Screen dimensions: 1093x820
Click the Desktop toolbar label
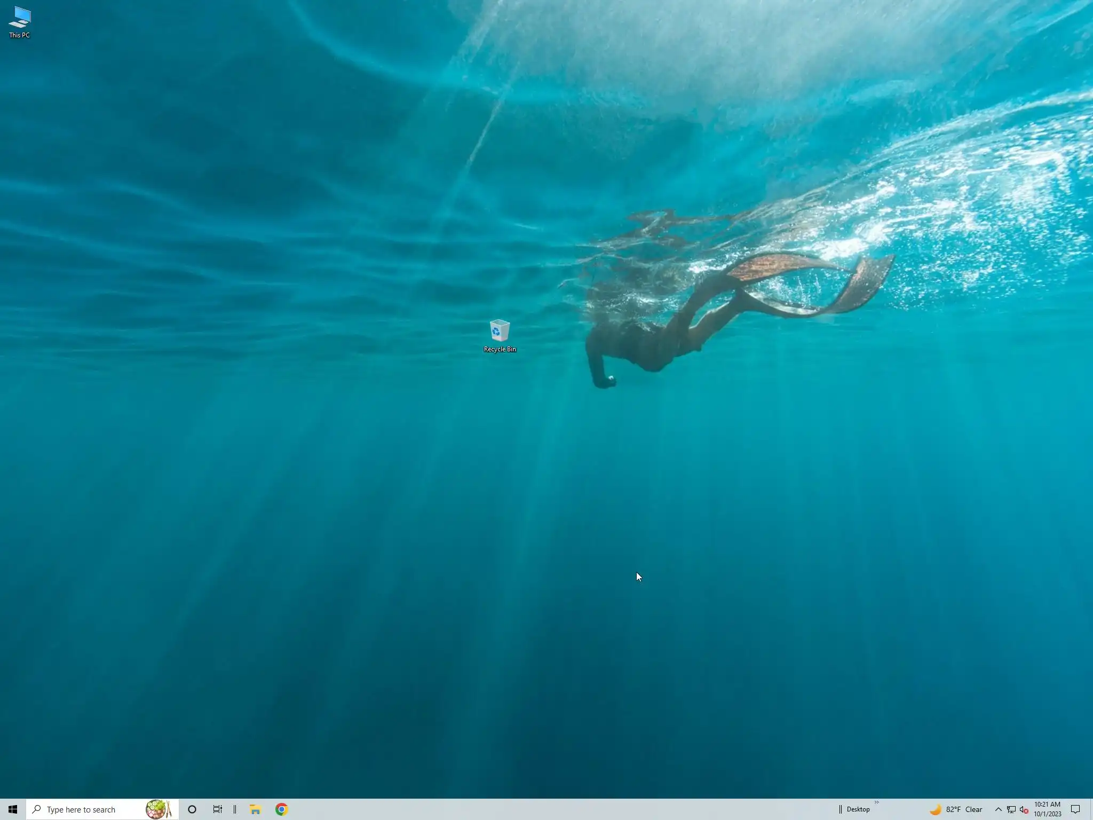pyautogui.click(x=858, y=809)
